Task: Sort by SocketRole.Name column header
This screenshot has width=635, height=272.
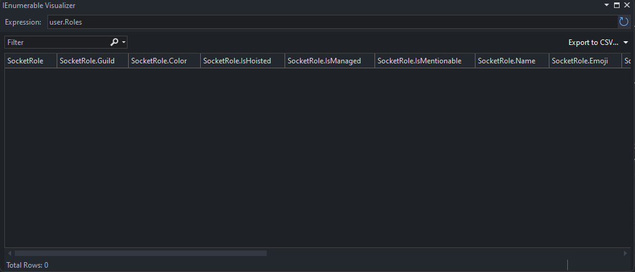Action: (512, 61)
